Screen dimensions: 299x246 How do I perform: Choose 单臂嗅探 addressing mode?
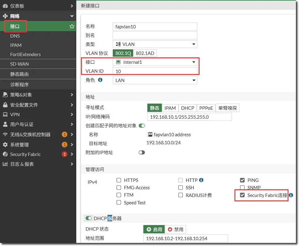pos(227,108)
